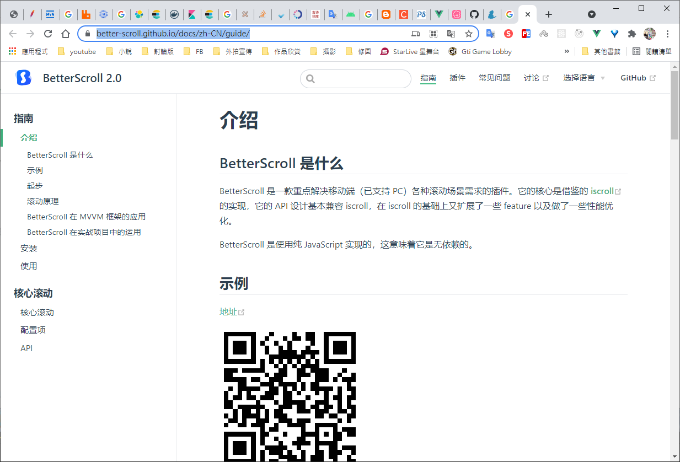The height and width of the screenshot is (462, 680).
Task: Click the external-link icon next to iscroll
Action: pyautogui.click(x=618, y=192)
